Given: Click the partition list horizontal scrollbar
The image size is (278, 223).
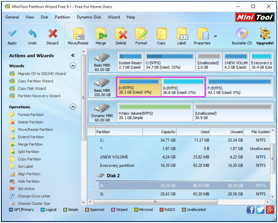Looking at the screenshot, I should [x=155, y=202].
